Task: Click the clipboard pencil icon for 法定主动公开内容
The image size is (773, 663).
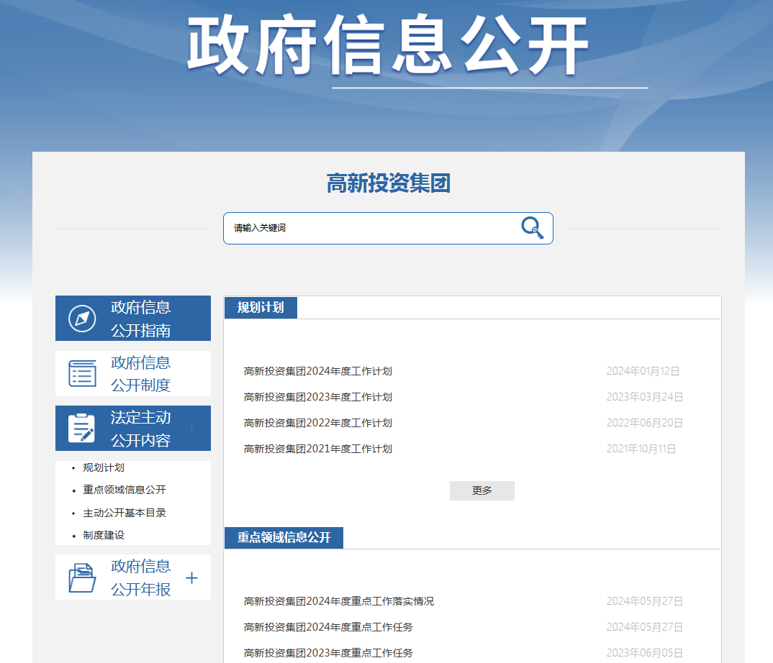Action: pyautogui.click(x=82, y=428)
